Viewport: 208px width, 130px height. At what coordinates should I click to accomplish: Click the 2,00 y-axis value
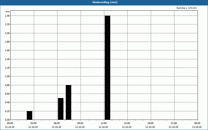[7, 33]
